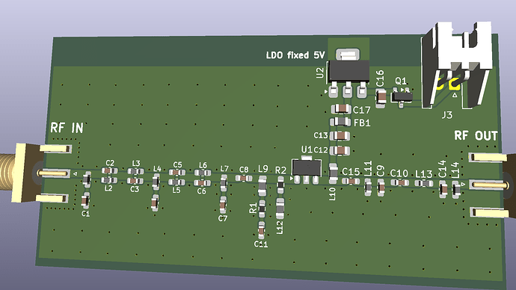Click the C2 reference label

[x=110, y=163]
